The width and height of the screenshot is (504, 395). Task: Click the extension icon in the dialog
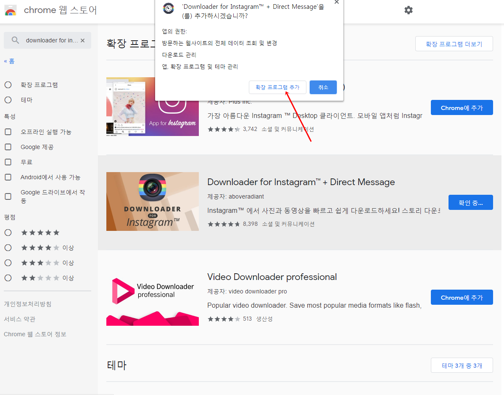click(169, 8)
